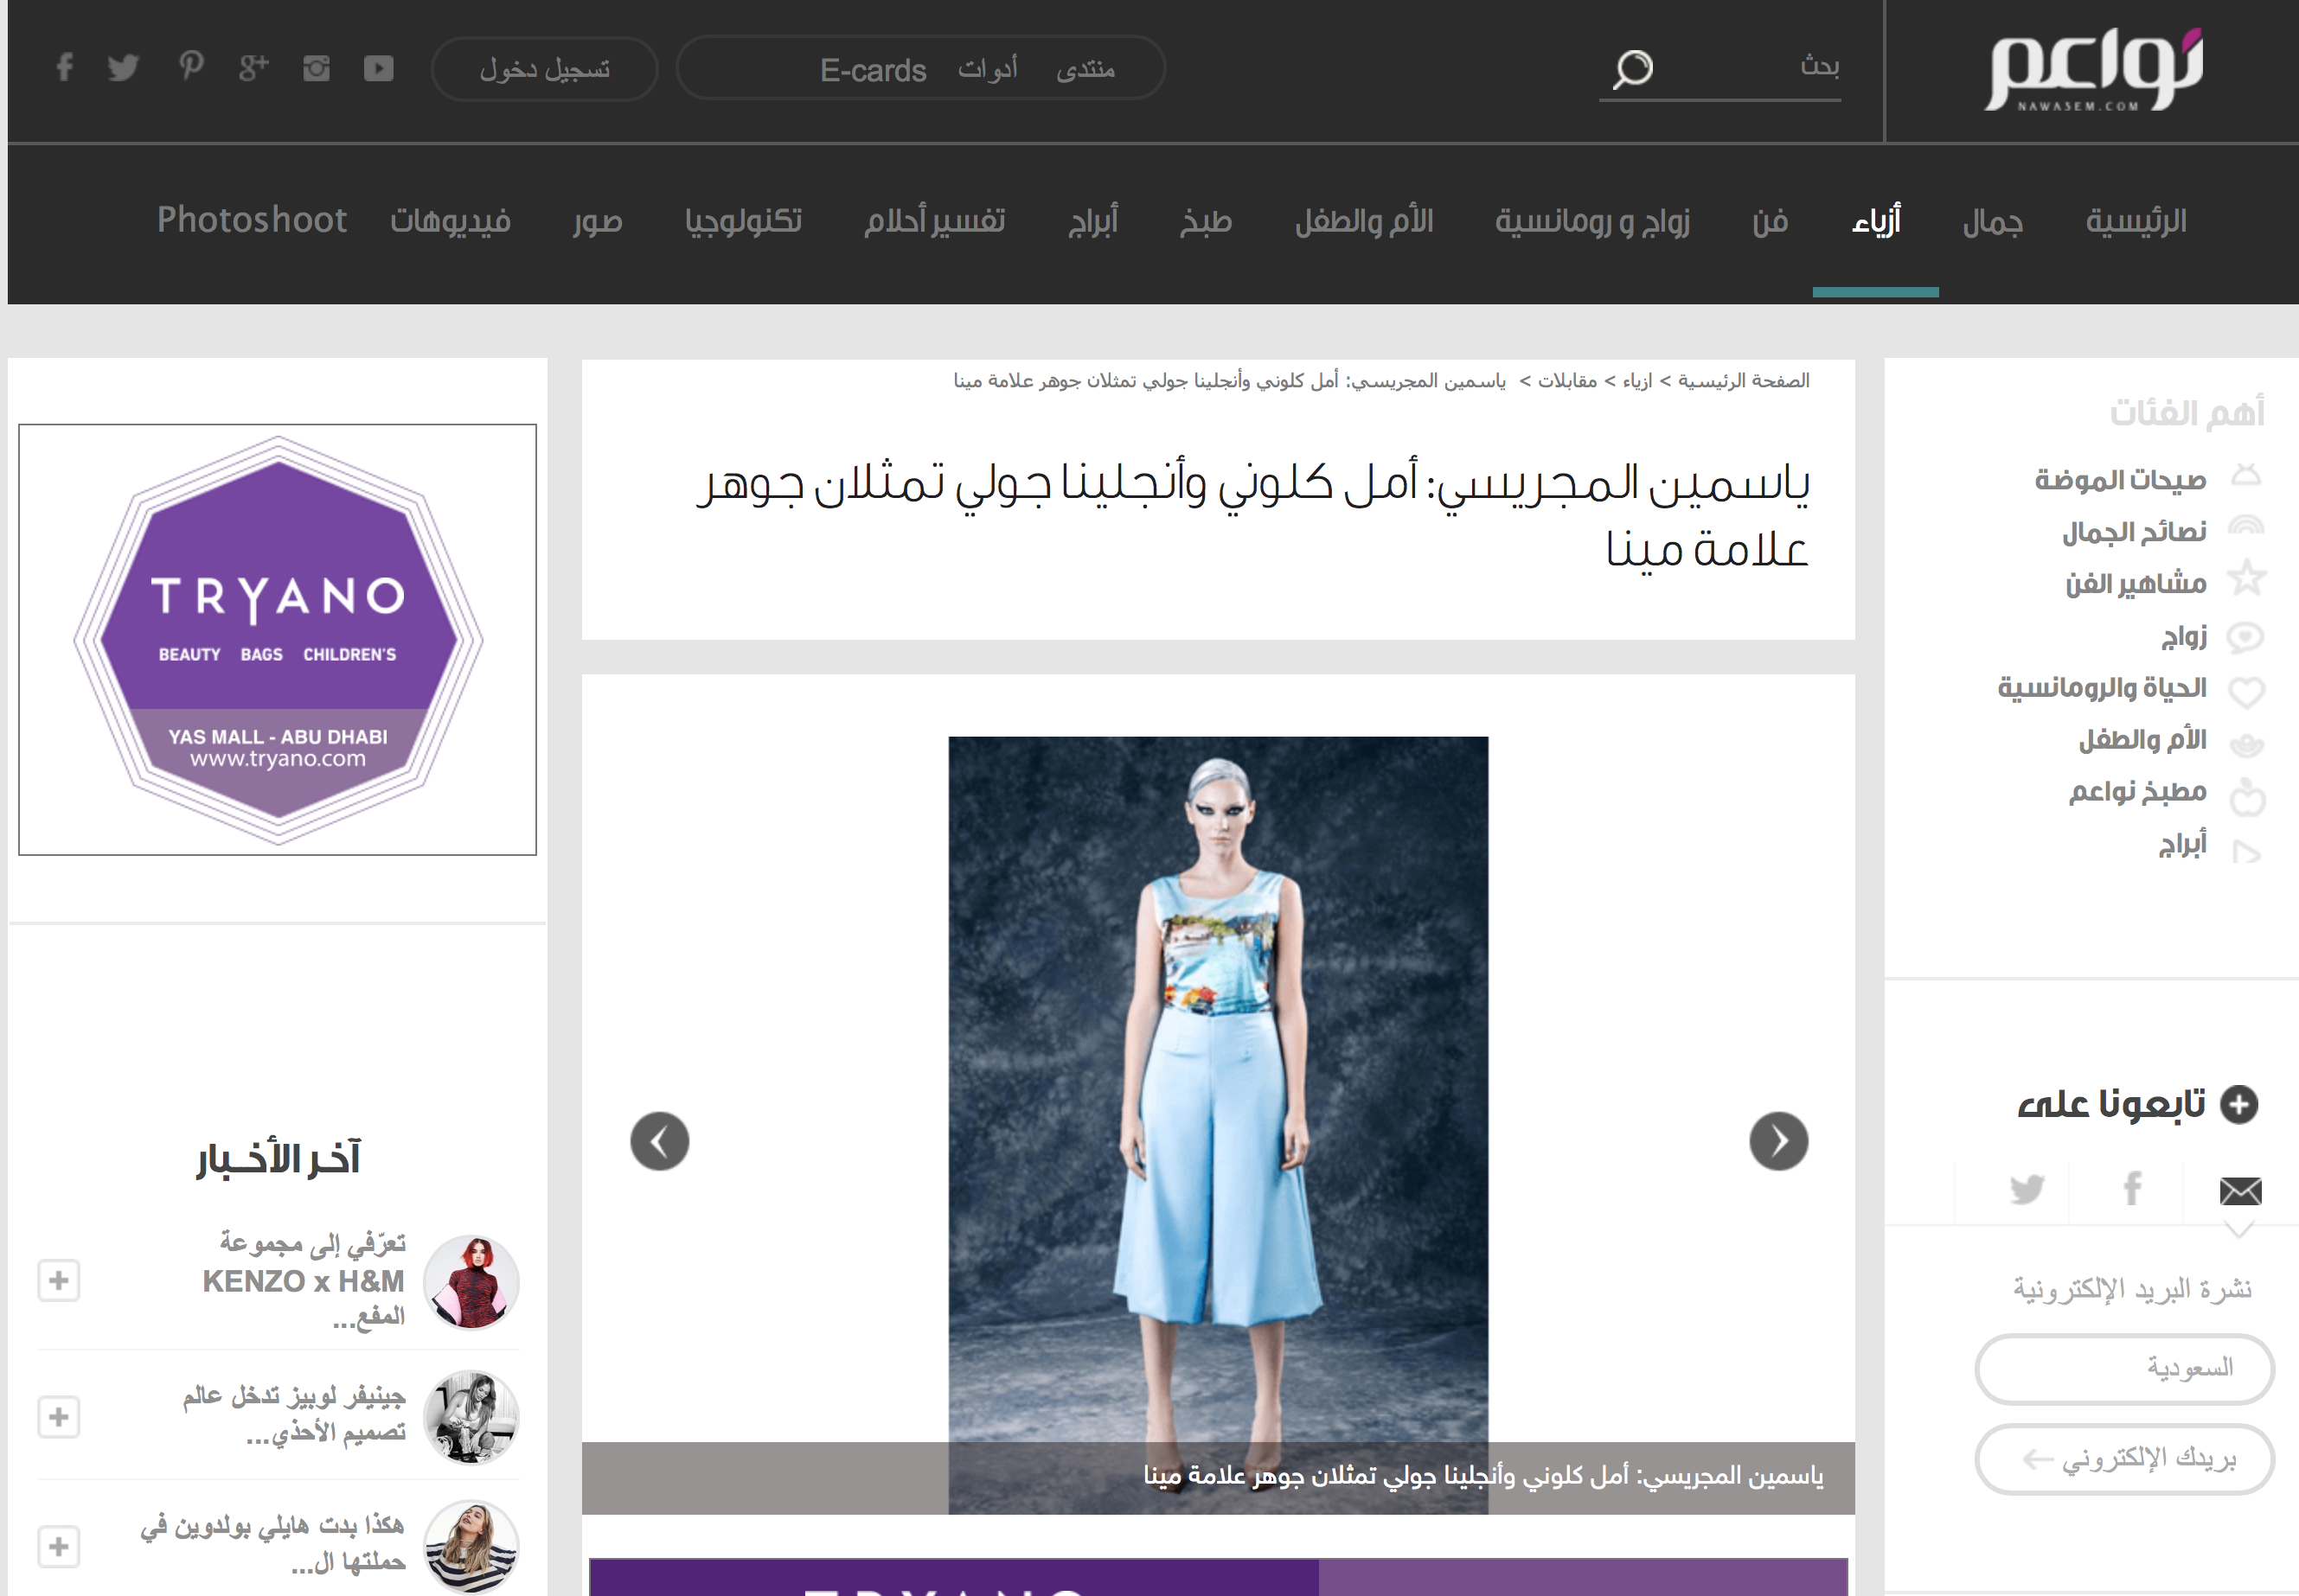Click the envelope icon under تابعونا على
The image size is (2299, 1596).
coord(2240,1190)
